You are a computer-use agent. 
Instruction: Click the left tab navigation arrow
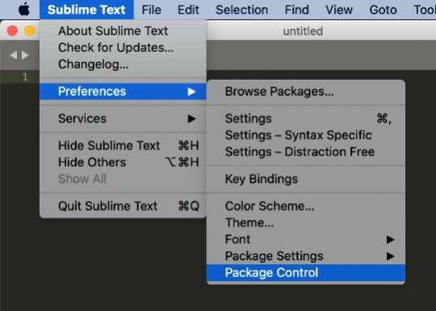point(14,56)
